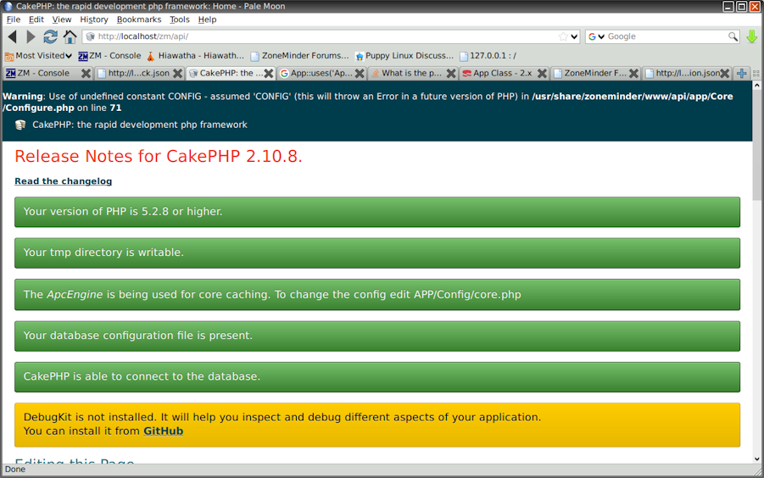Open Puppy Linux Discuss bookmark
This screenshot has height=478, width=764.
coord(404,55)
